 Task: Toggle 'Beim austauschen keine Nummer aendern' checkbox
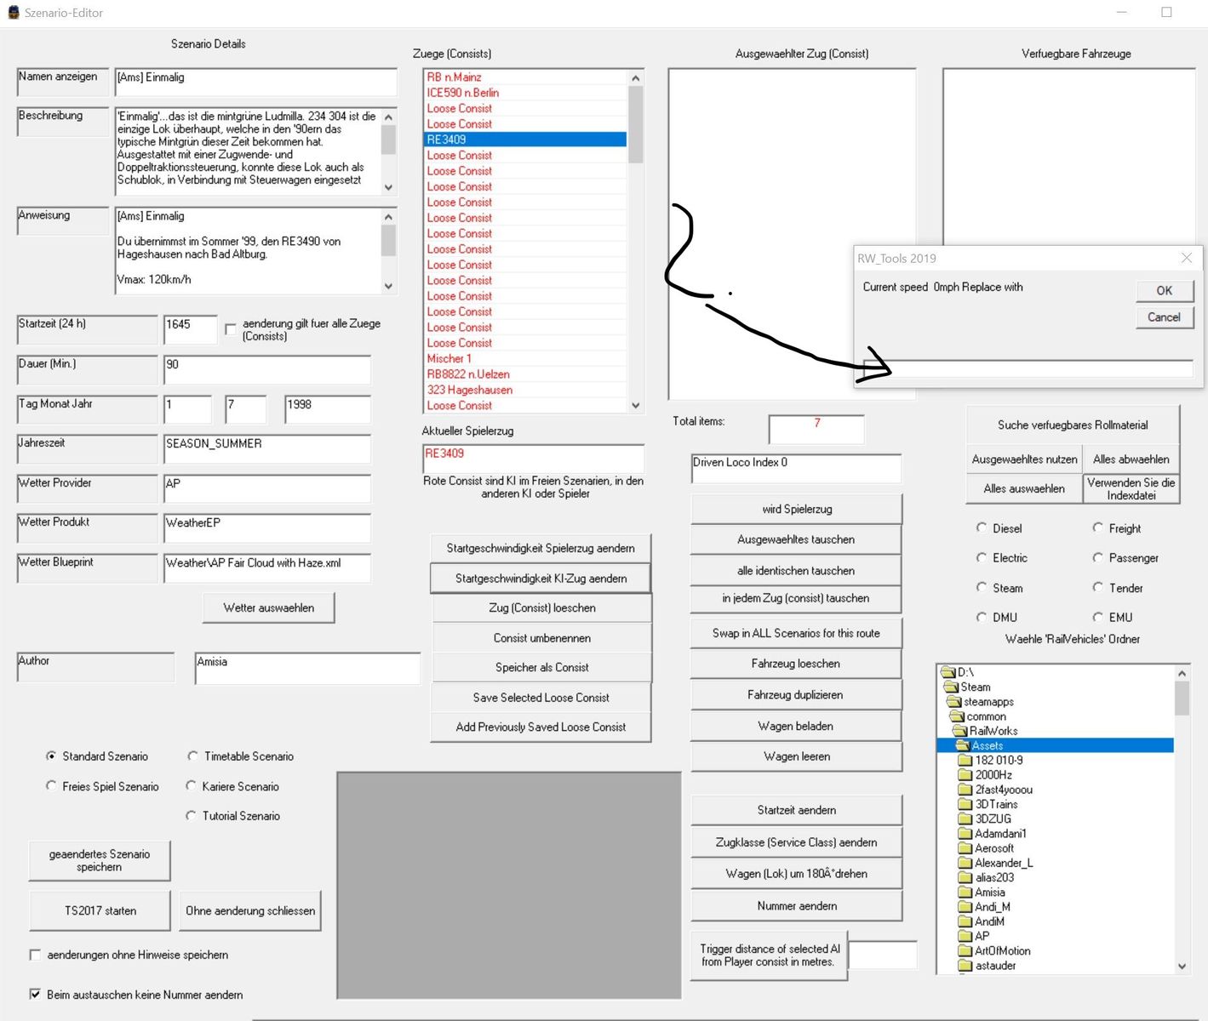pyautogui.click(x=36, y=994)
